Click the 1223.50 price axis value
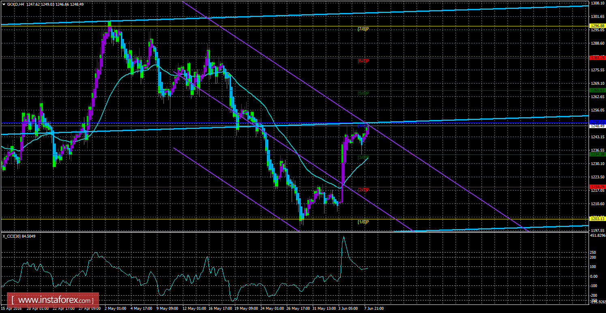The height and width of the screenshot is (313, 606). [598, 177]
